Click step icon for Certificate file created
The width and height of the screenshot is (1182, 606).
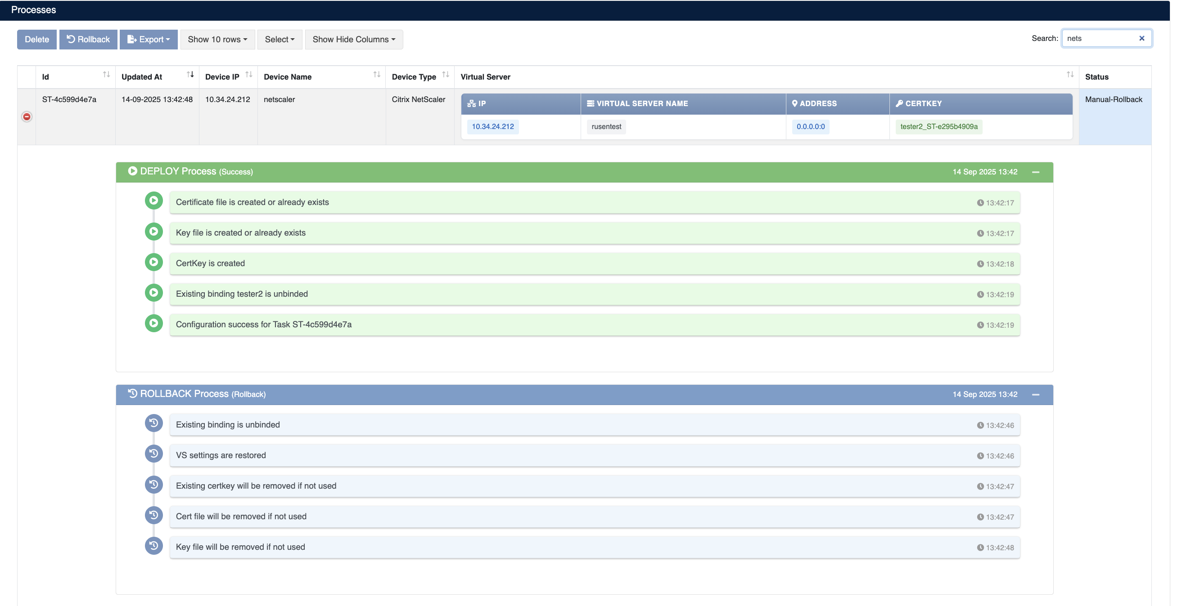pyautogui.click(x=154, y=201)
